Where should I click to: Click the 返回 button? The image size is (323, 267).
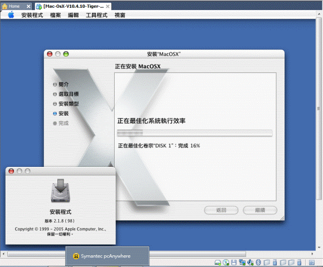[x=221, y=210]
